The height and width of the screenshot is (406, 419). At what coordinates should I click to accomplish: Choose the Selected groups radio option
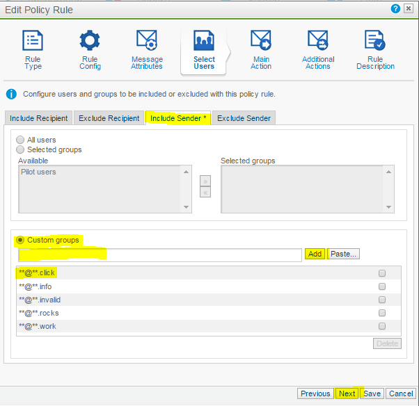click(21, 149)
